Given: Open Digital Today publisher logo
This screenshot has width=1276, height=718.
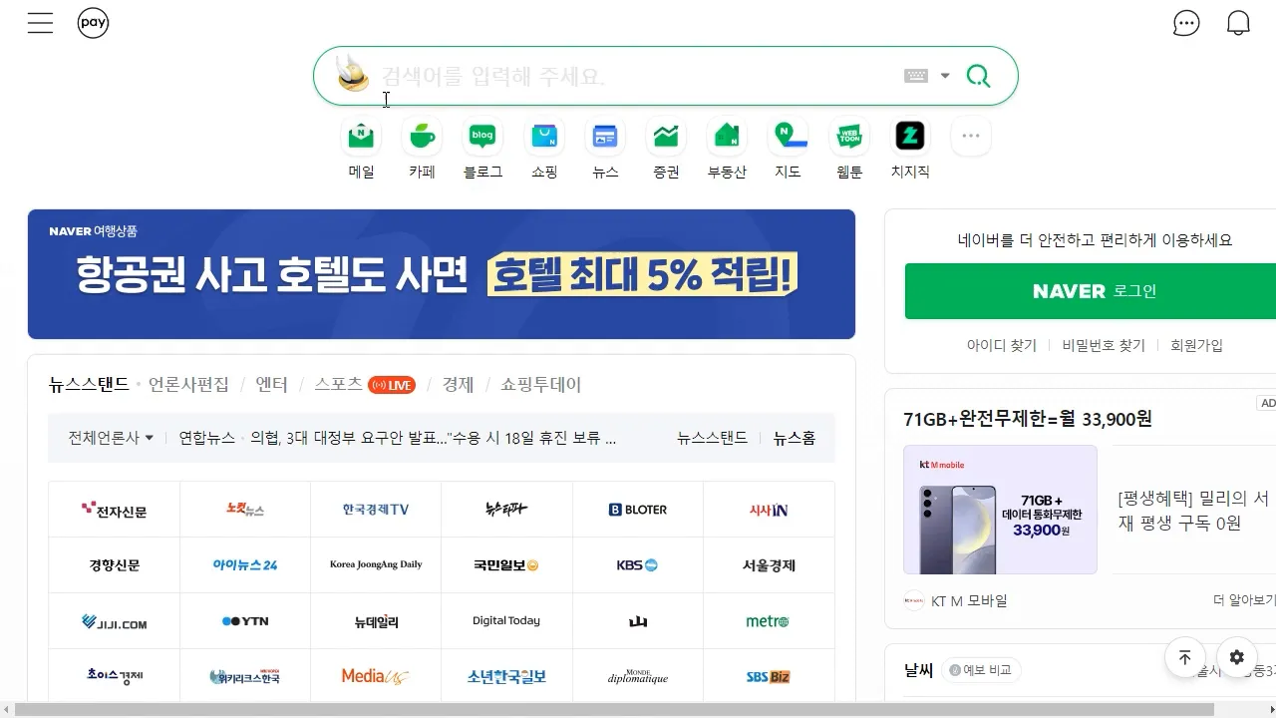Looking at the screenshot, I should (x=506, y=621).
